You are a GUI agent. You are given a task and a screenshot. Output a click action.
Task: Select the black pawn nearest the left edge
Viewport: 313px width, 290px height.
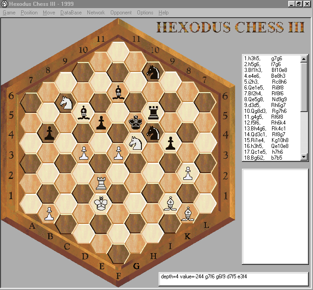pos(49,133)
